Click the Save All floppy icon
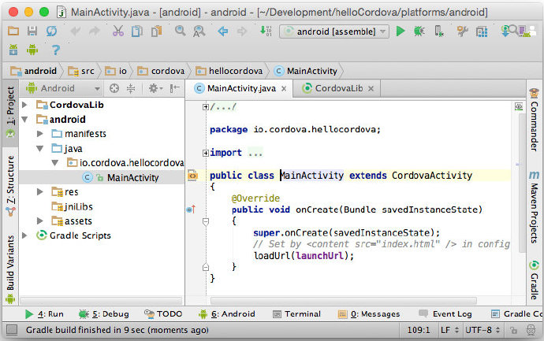 point(32,31)
